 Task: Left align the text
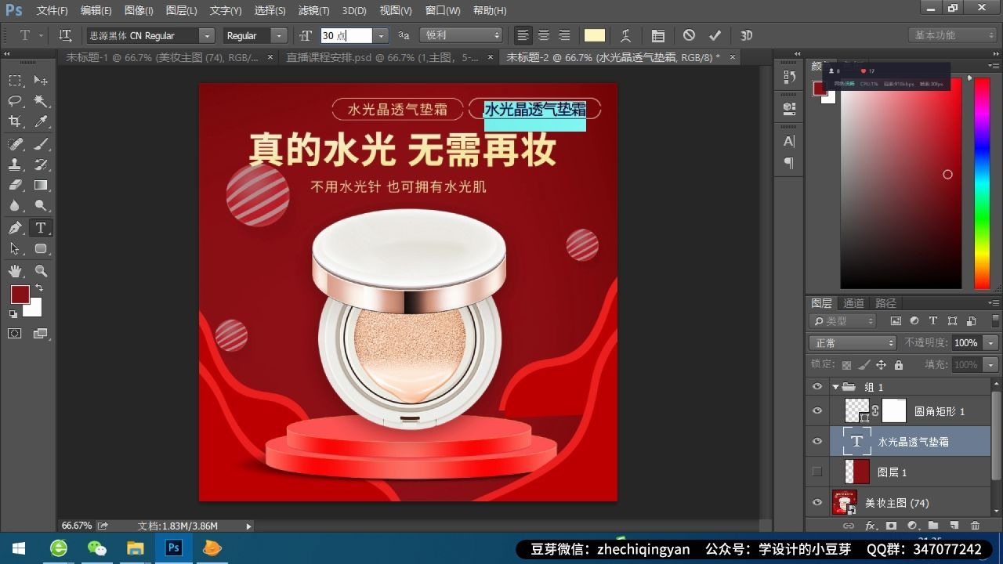(523, 35)
